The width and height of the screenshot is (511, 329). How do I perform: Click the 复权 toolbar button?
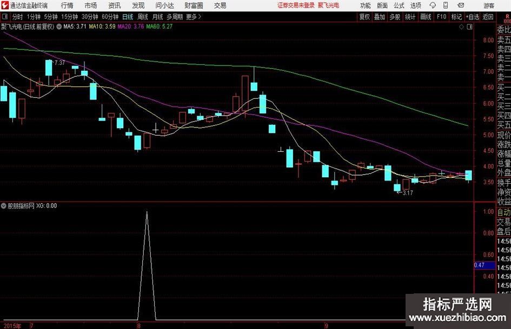364,17
